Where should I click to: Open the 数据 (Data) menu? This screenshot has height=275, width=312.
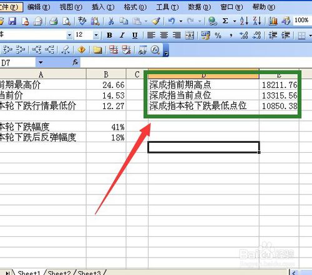point(199,7)
